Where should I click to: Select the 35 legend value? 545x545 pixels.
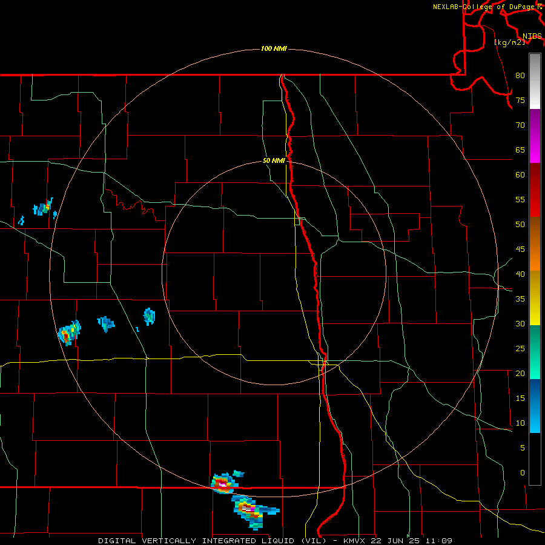[x=520, y=299]
